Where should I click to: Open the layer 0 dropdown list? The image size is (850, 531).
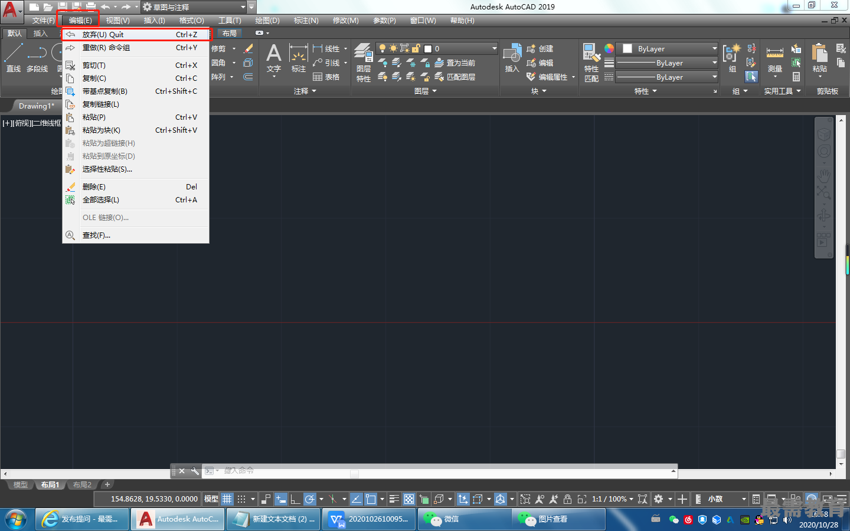pos(437,48)
